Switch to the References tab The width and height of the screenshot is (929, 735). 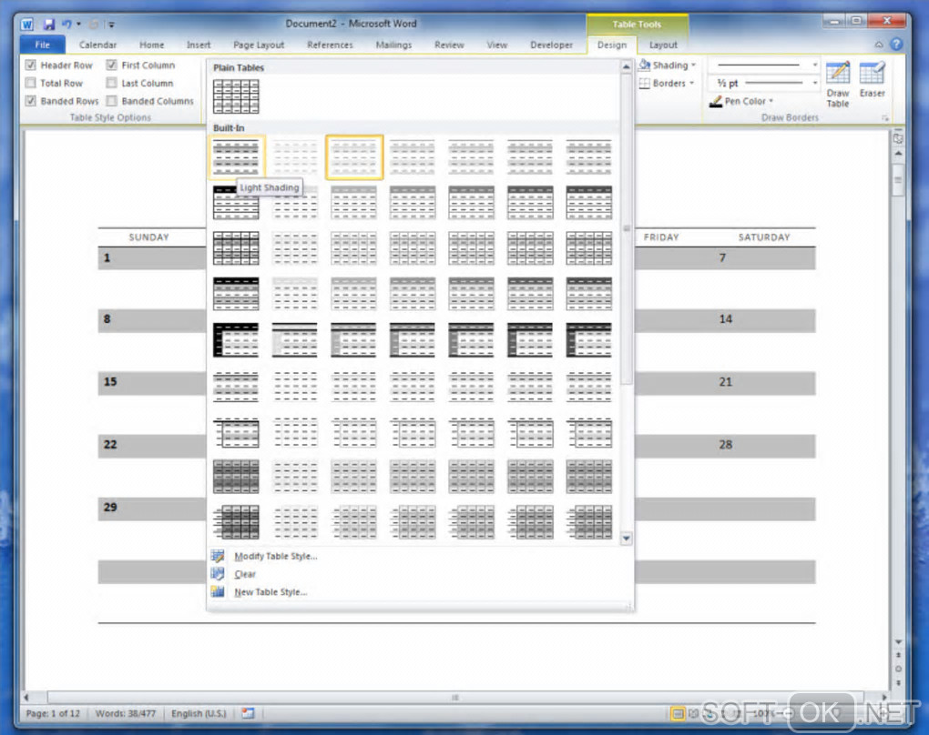(x=330, y=45)
